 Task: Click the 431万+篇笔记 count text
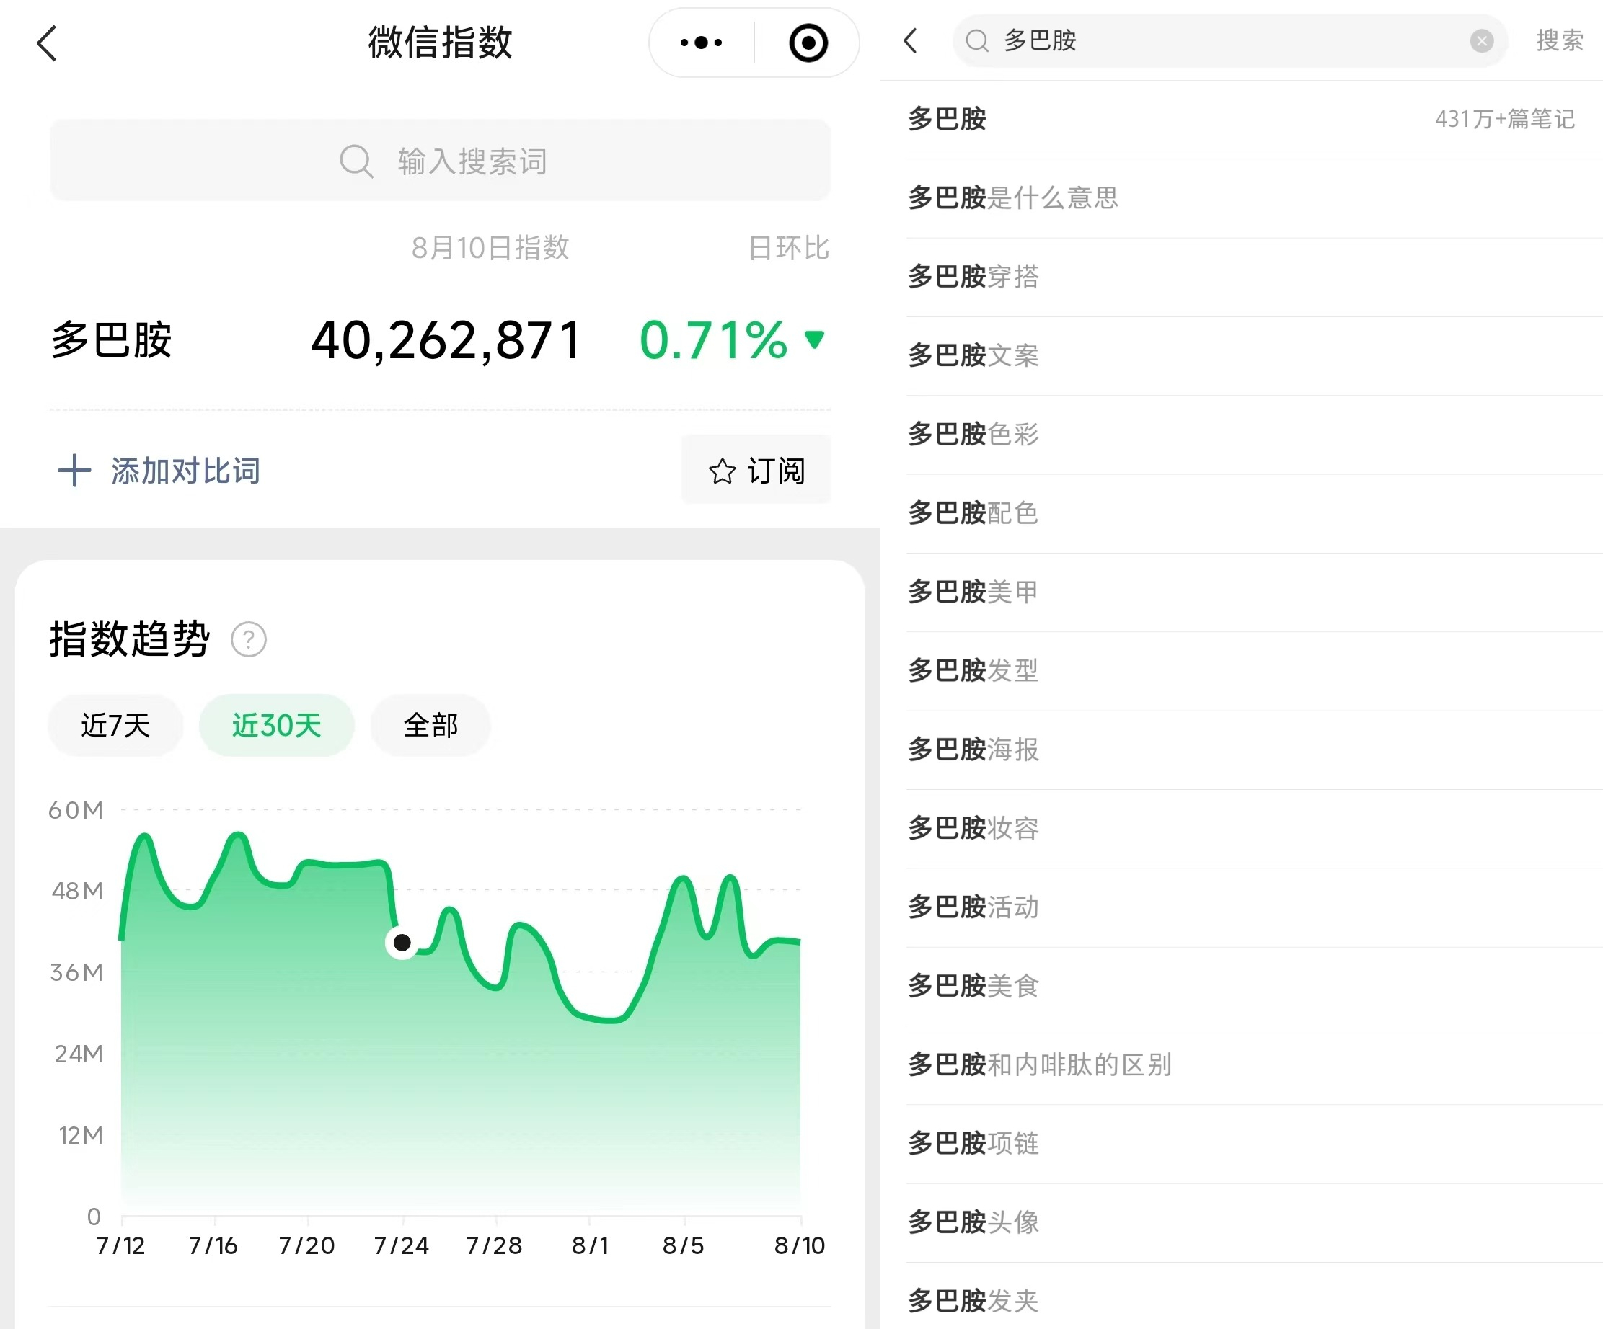1504,119
